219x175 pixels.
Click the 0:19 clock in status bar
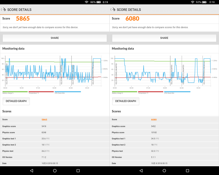pos(105,2)
